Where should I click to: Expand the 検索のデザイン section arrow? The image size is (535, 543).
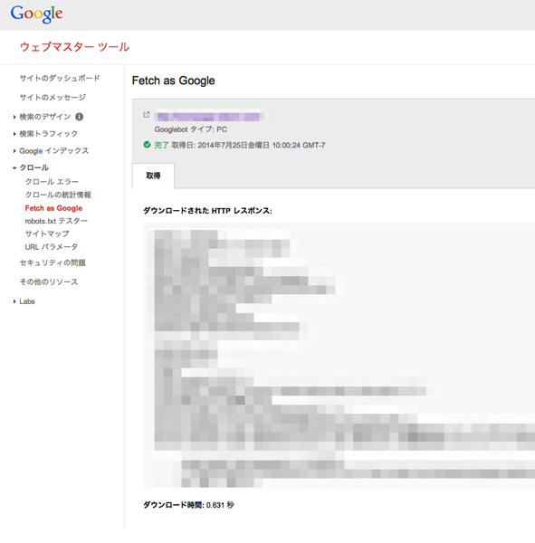coord(14,117)
